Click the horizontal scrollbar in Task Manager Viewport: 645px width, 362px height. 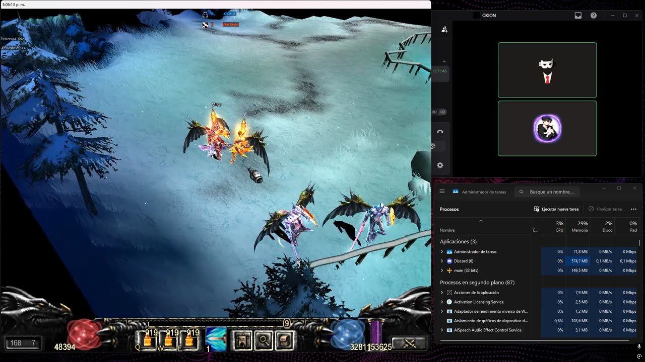534,340
